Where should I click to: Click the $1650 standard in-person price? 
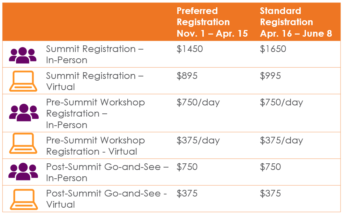tap(273, 49)
